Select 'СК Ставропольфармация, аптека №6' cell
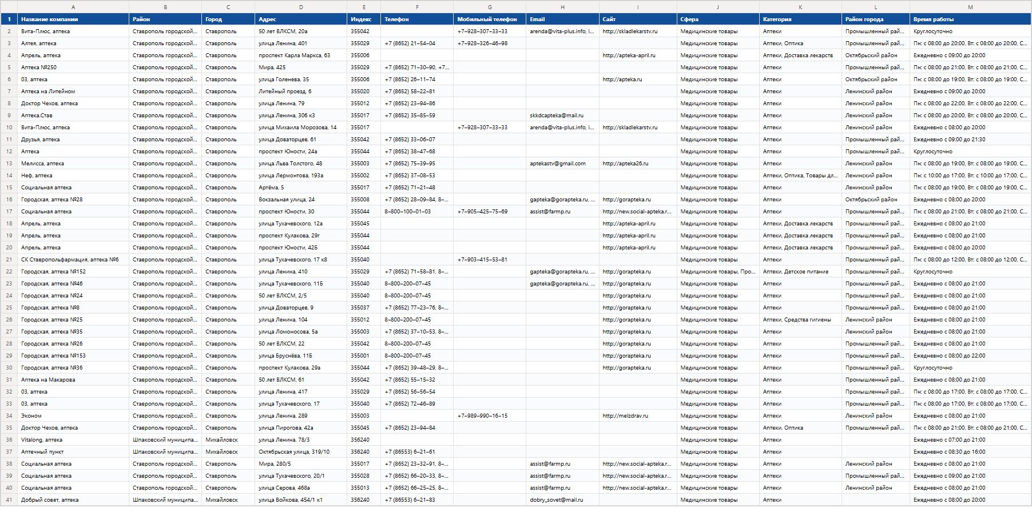The image size is (1032, 516). pos(73,260)
